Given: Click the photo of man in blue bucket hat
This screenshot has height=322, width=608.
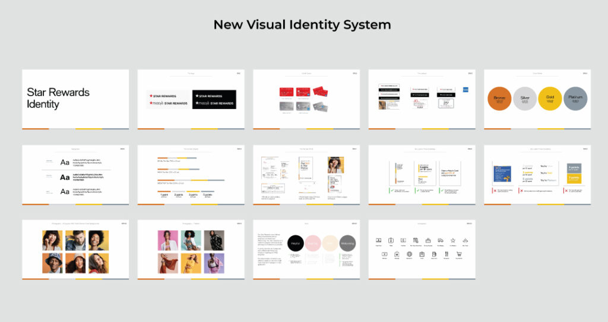Looking at the screenshot, I should pos(52,263).
